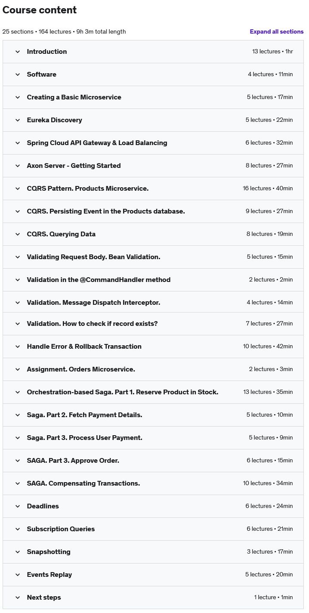Select CQRS Pattern. Products Microservice section
Screen dimensions: 309x613
point(88,189)
